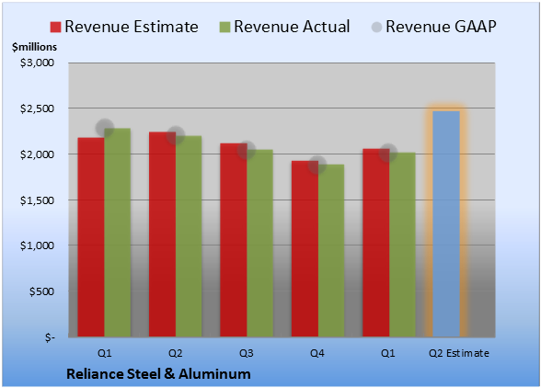
Task: Click the '$2,500' axis value
Action: (x=37, y=108)
